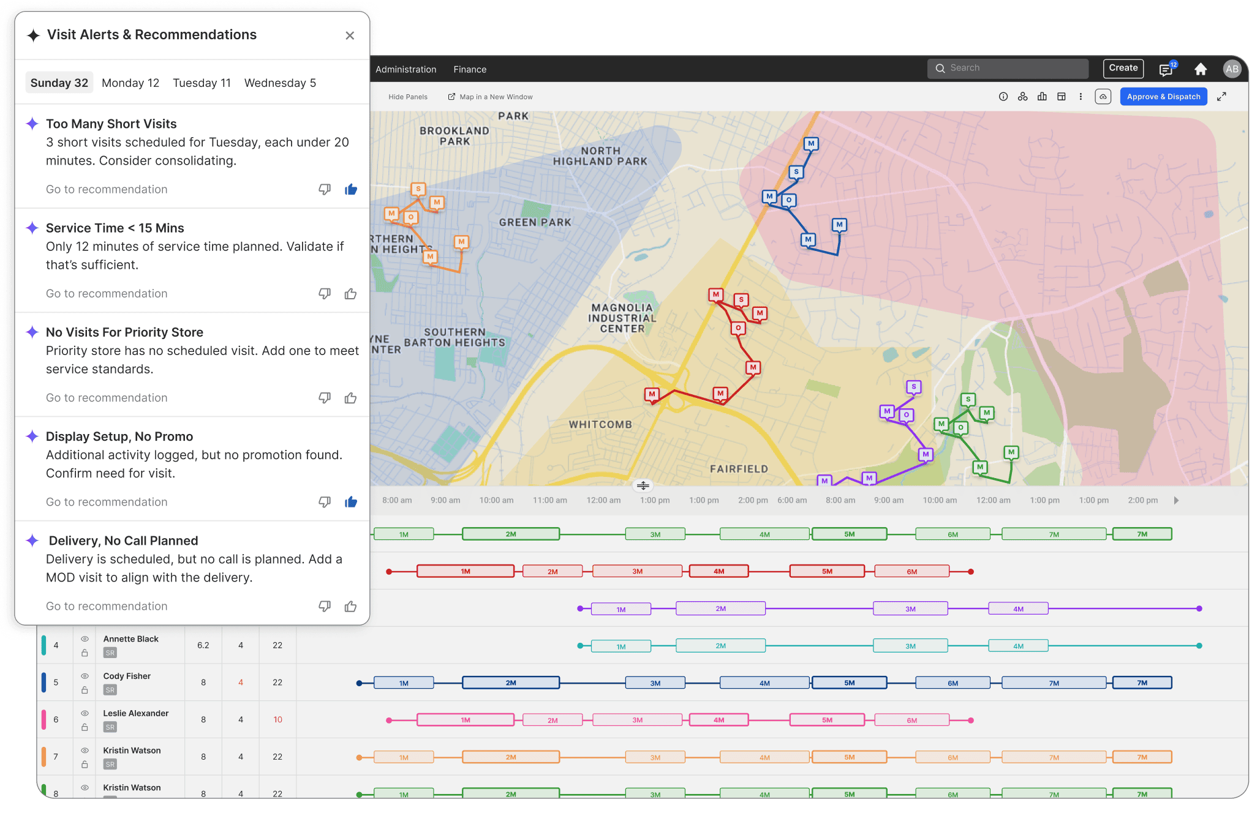Open the three-dot more options menu
The height and width of the screenshot is (816, 1260).
pos(1081,97)
